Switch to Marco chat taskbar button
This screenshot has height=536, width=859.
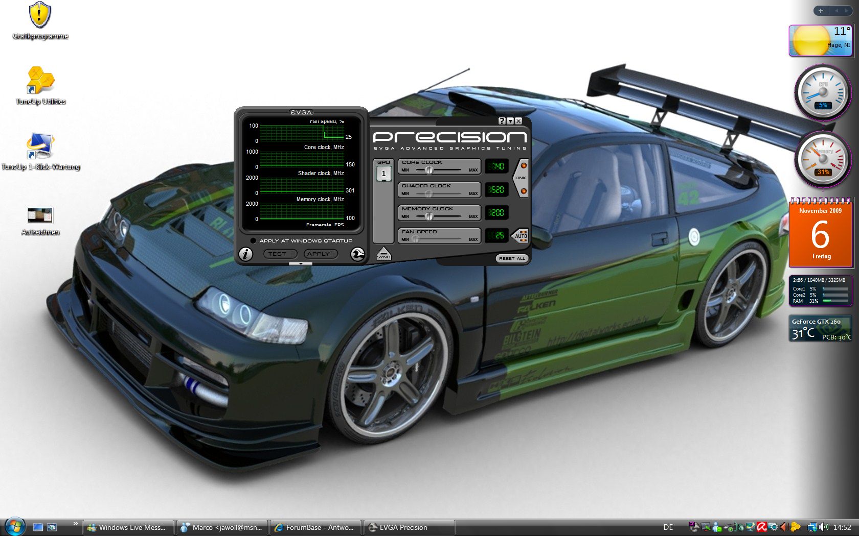222,527
